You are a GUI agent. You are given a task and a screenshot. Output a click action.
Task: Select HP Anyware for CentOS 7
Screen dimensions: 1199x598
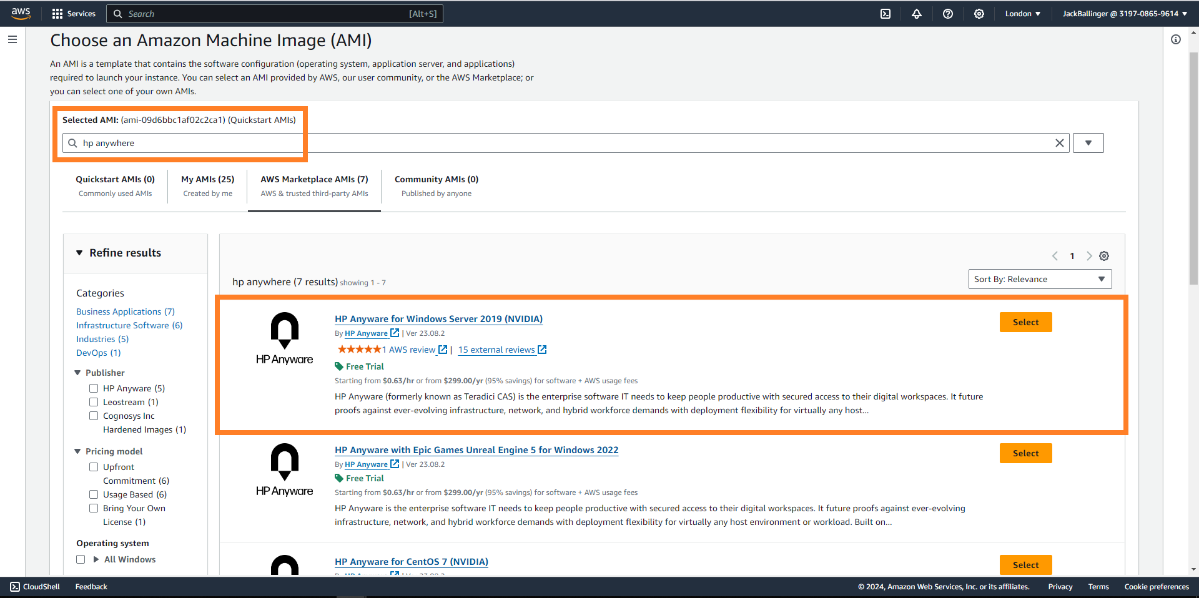click(x=1025, y=565)
